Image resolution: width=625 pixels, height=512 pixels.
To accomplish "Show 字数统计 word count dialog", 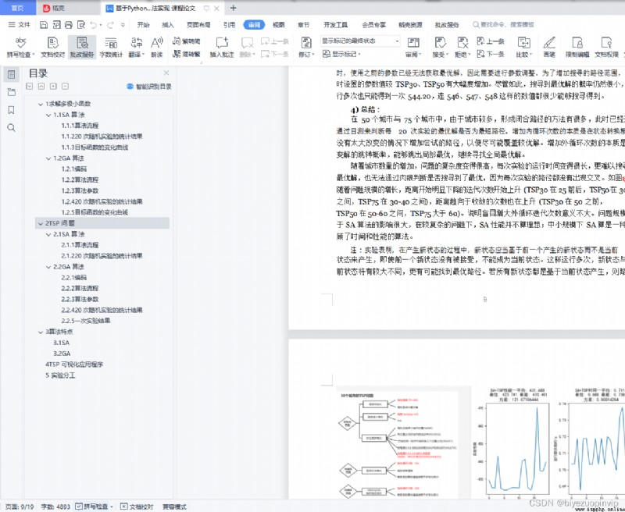I will pos(111,48).
